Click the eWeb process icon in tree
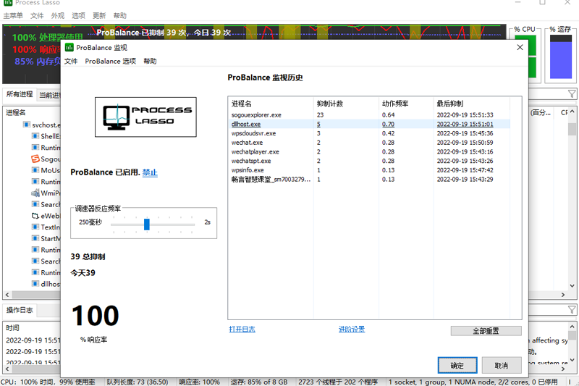Screen dimensions: 579x386 pyautogui.click(x=35, y=216)
